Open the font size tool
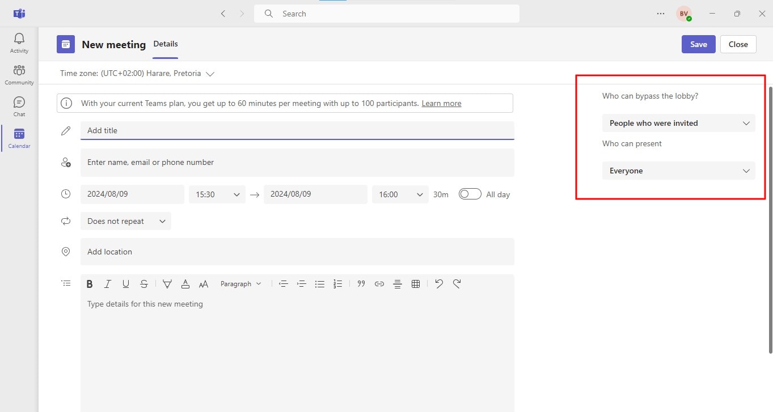This screenshot has width=773, height=412. 204,284
